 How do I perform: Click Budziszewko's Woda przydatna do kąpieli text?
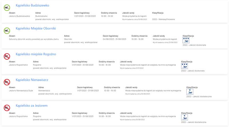pos(134,16)
